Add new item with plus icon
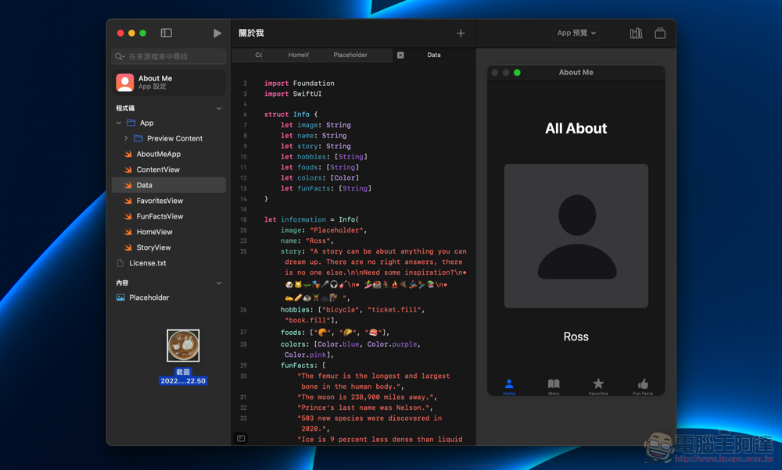The height and width of the screenshot is (470, 782). click(x=461, y=33)
